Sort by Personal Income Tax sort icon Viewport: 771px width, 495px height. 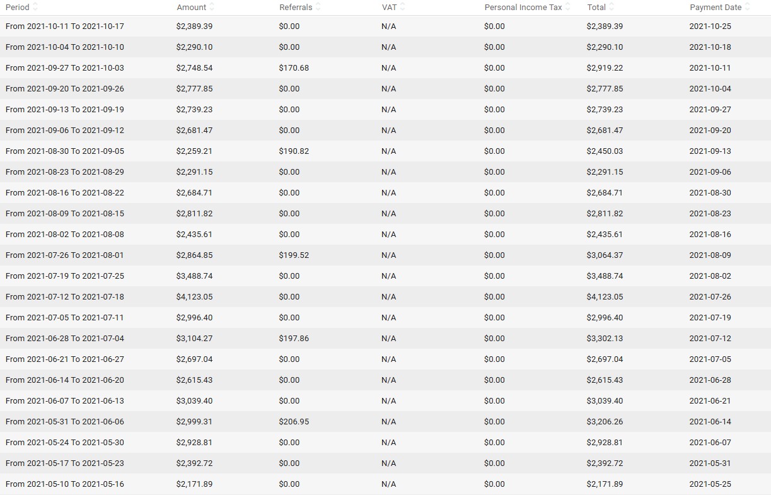coord(567,7)
